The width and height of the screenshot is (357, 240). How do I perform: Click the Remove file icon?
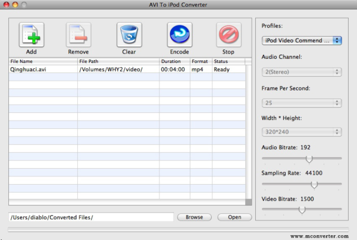(x=79, y=35)
